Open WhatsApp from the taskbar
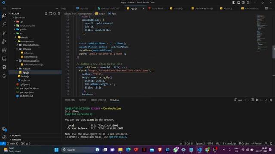The height and width of the screenshot is (154, 275). click(x=176, y=150)
